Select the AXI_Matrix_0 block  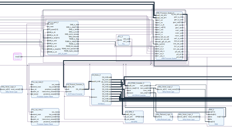(101, 90)
